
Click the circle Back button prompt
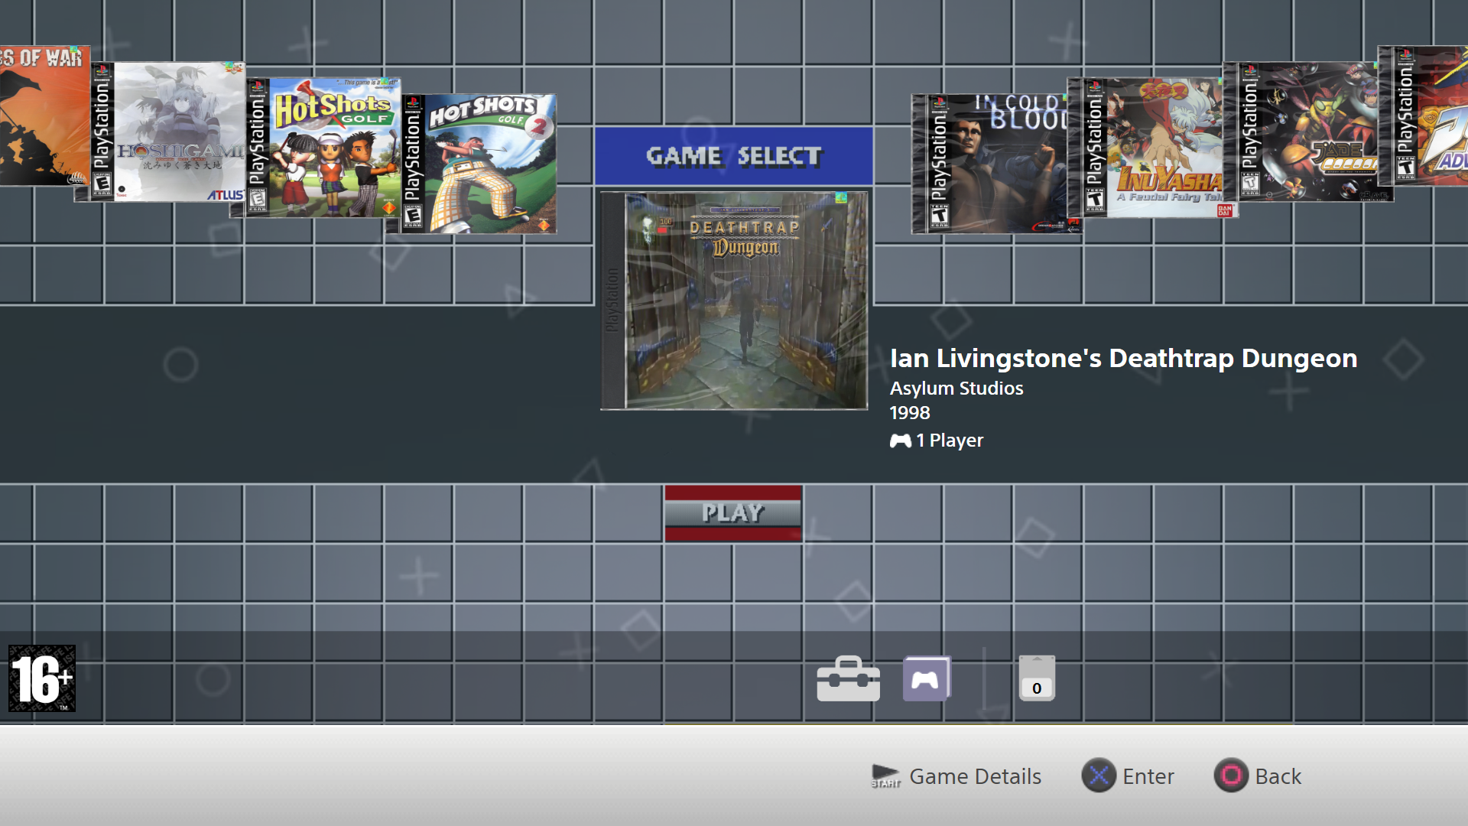tap(1258, 776)
